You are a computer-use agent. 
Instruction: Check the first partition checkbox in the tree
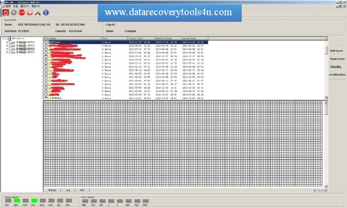tap(10, 42)
